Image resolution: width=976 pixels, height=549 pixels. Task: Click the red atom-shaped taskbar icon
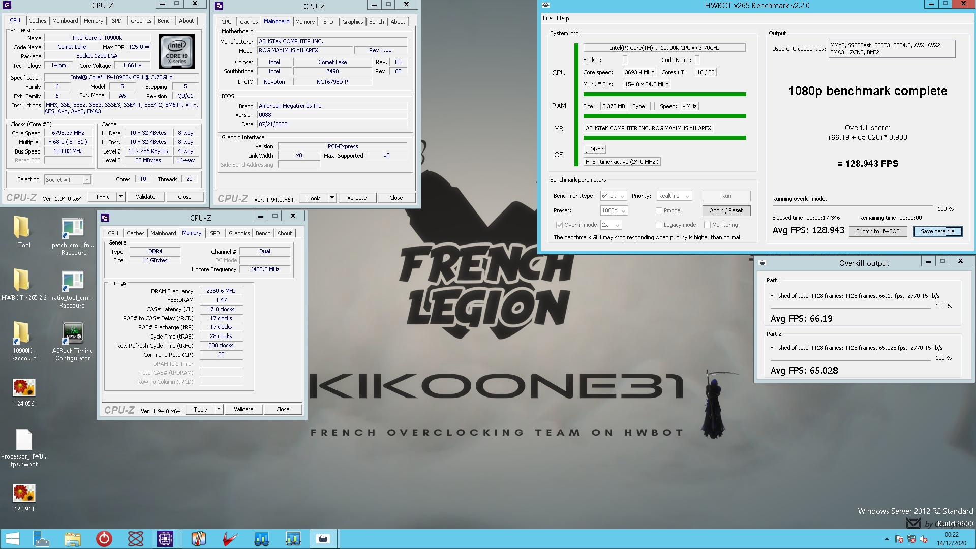(136, 539)
